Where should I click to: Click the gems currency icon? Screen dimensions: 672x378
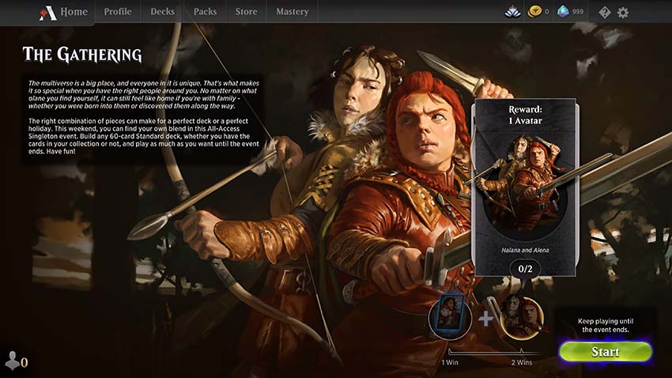[x=563, y=12]
